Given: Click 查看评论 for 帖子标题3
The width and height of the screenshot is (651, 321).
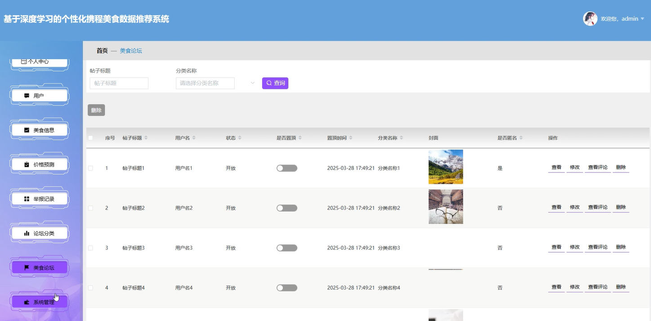Looking at the screenshot, I should pyautogui.click(x=597, y=247).
